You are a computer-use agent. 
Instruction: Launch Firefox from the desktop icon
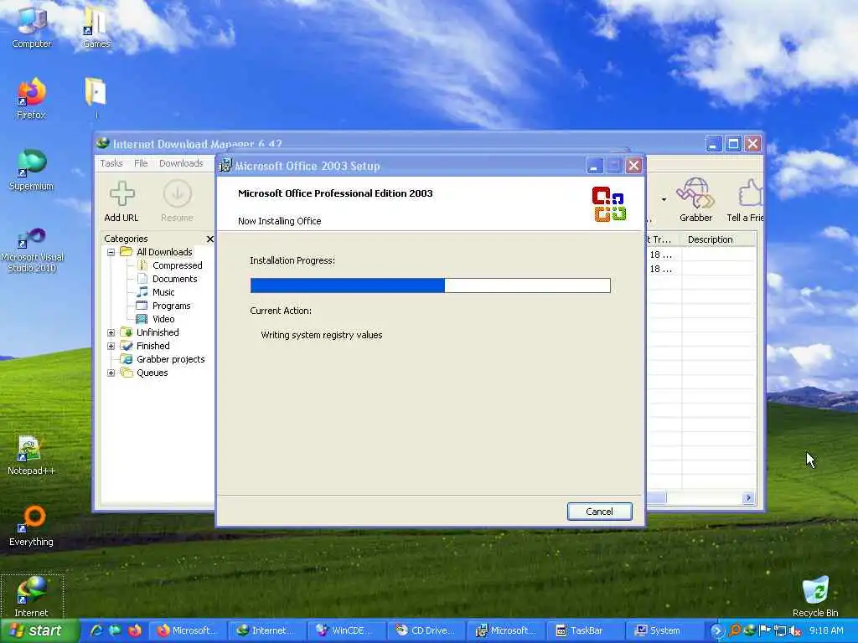tap(31, 99)
